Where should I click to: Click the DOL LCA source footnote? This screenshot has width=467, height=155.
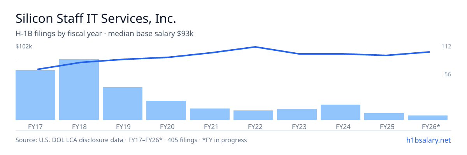131,140
